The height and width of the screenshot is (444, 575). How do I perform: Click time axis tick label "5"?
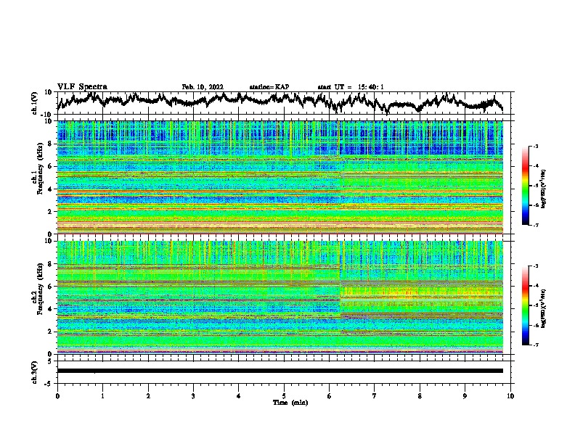pos(284,396)
